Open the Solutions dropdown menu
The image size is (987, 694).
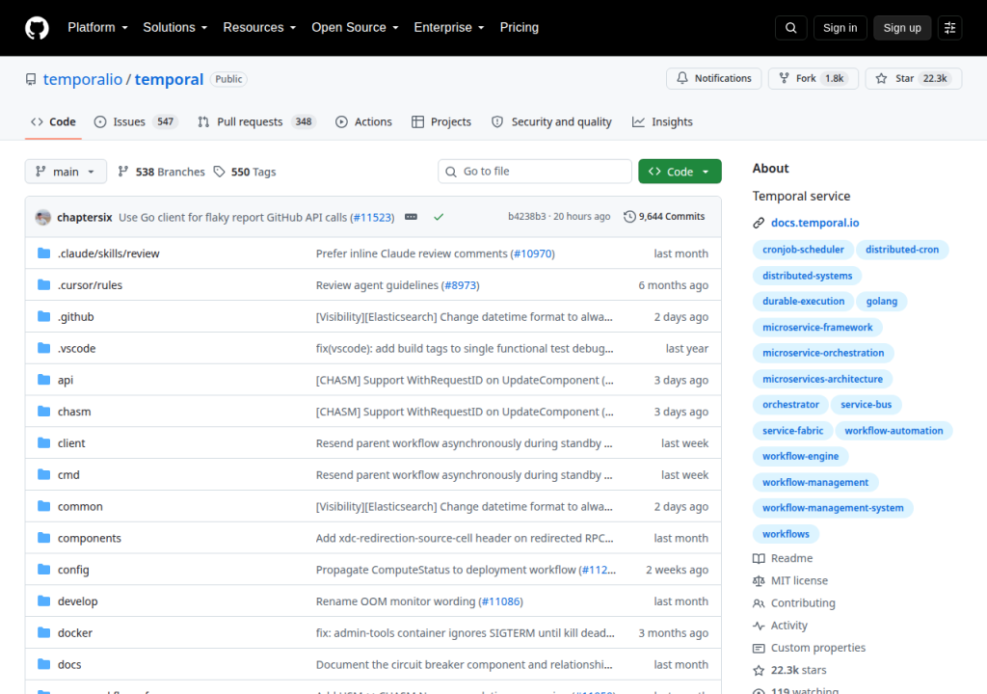pyautogui.click(x=175, y=28)
